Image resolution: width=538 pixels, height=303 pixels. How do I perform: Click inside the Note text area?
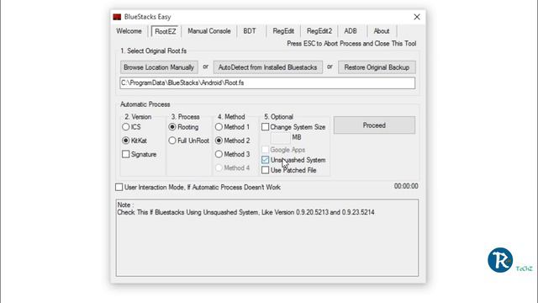pyautogui.click(x=267, y=237)
